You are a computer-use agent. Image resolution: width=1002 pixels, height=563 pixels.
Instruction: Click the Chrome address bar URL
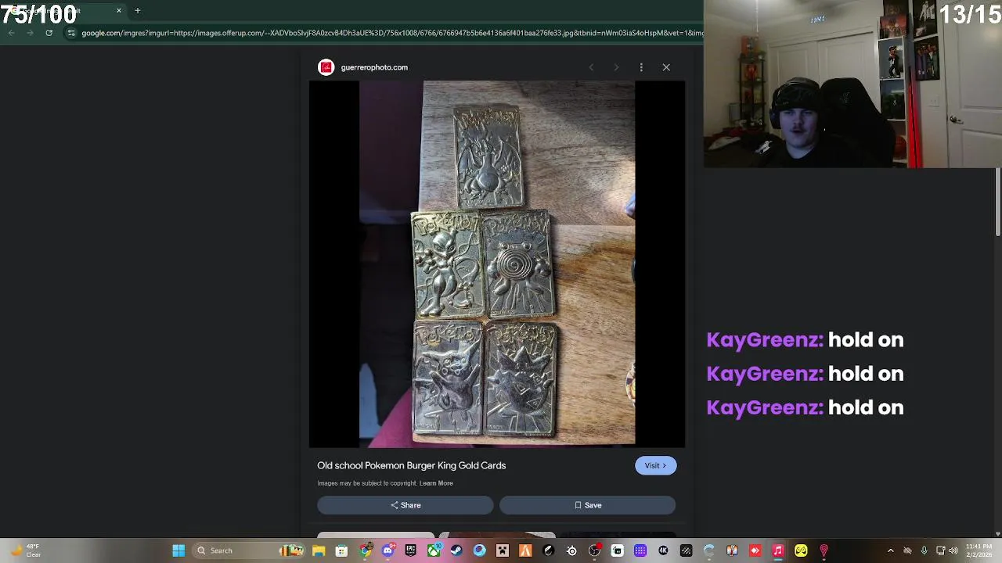[x=391, y=33]
